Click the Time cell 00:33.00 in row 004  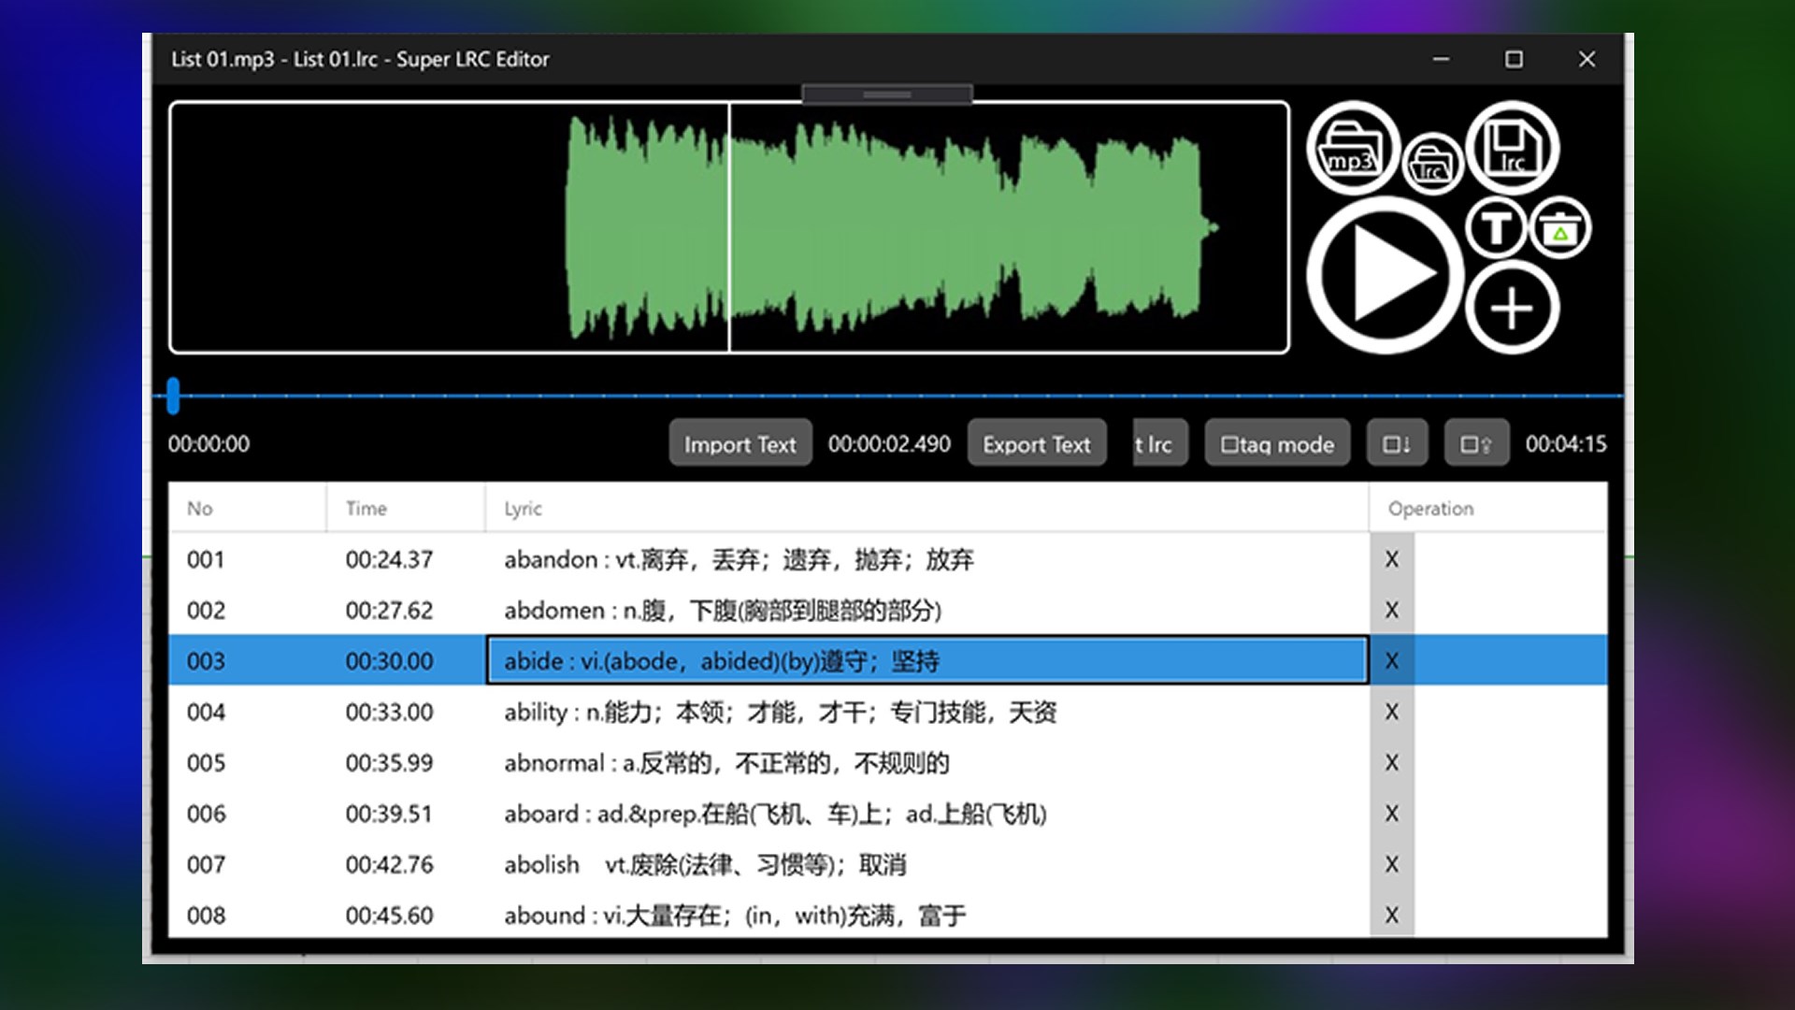point(389,713)
